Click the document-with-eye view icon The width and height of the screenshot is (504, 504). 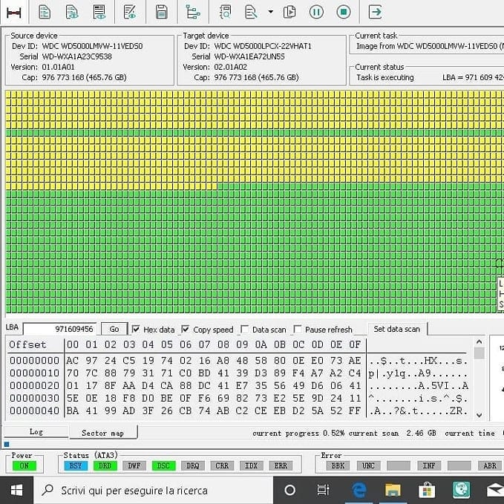pos(72,12)
